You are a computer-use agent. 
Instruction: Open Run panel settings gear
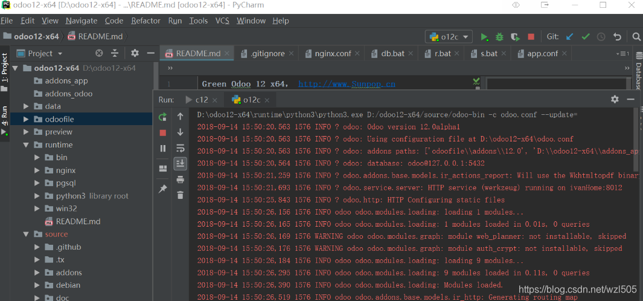click(x=615, y=99)
